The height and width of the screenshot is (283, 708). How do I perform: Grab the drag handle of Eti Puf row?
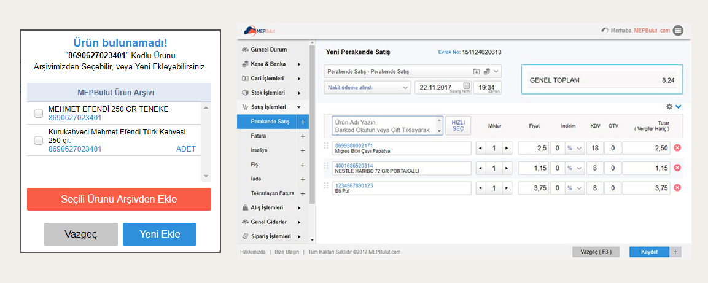tap(327, 185)
